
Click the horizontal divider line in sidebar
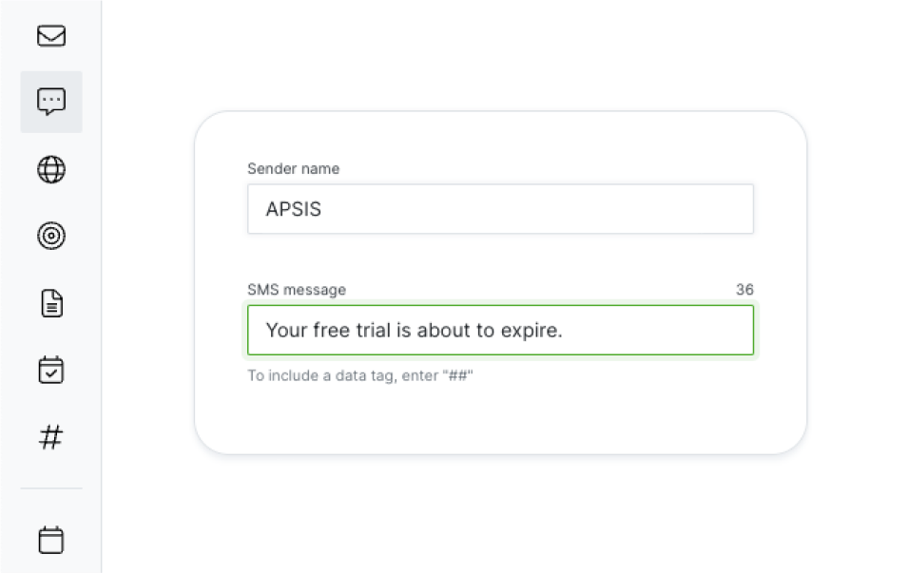pos(51,487)
